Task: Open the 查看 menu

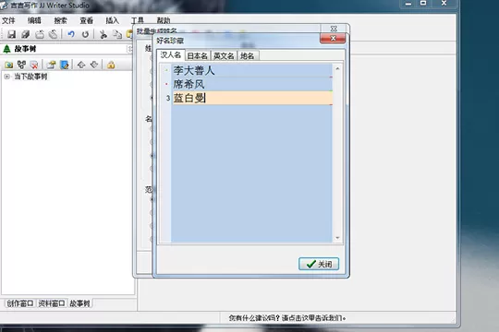Action: tap(87, 20)
